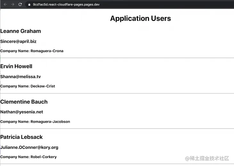The height and width of the screenshot is (166, 234).
Task: Reload the page with the refresh icon
Action: 20,5
